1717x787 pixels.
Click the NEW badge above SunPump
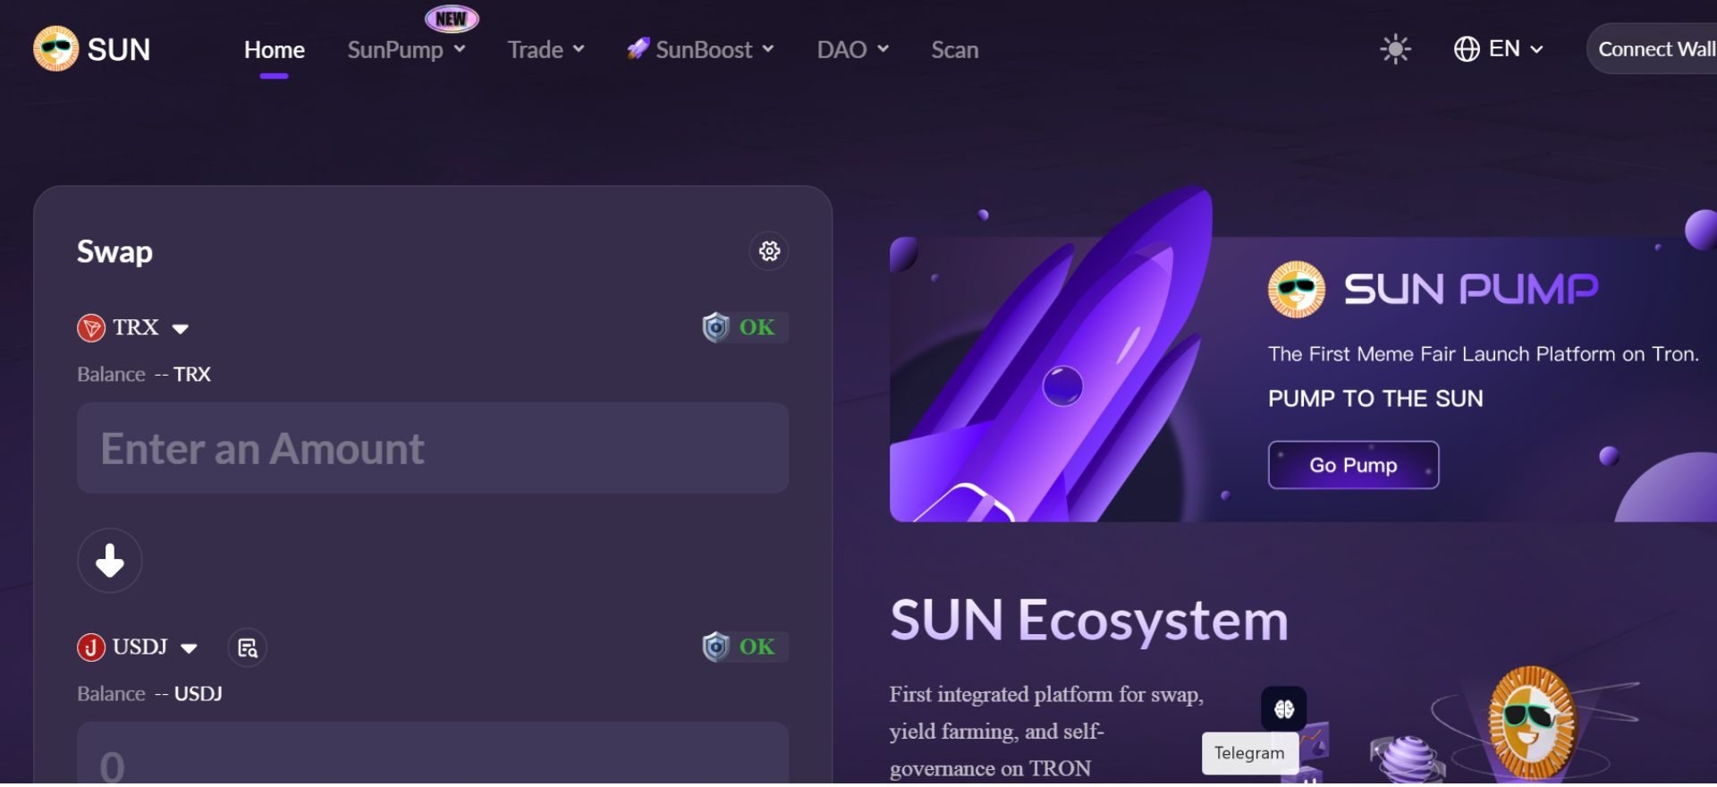point(450,17)
